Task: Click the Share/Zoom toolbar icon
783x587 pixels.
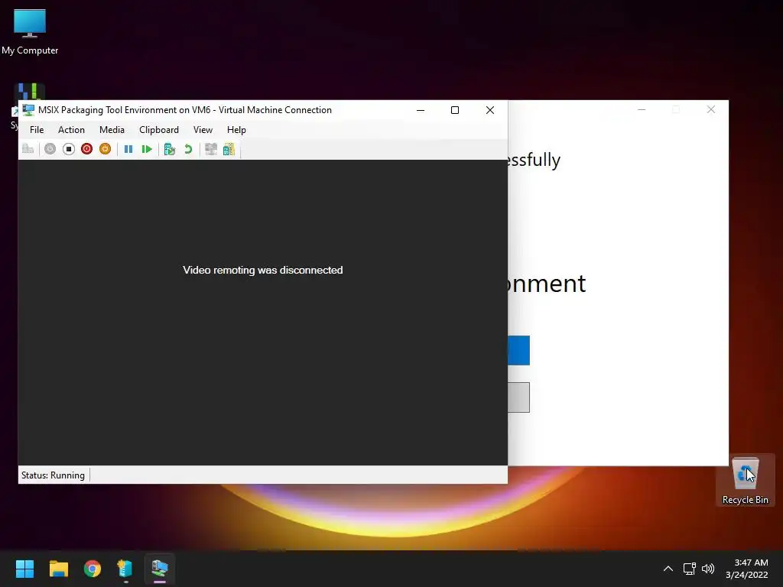Action: tap(229, 149)
